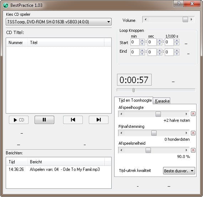Select the Afspelen van message row
This screenshot has height=197, width=203.
(x=59, y=169)
